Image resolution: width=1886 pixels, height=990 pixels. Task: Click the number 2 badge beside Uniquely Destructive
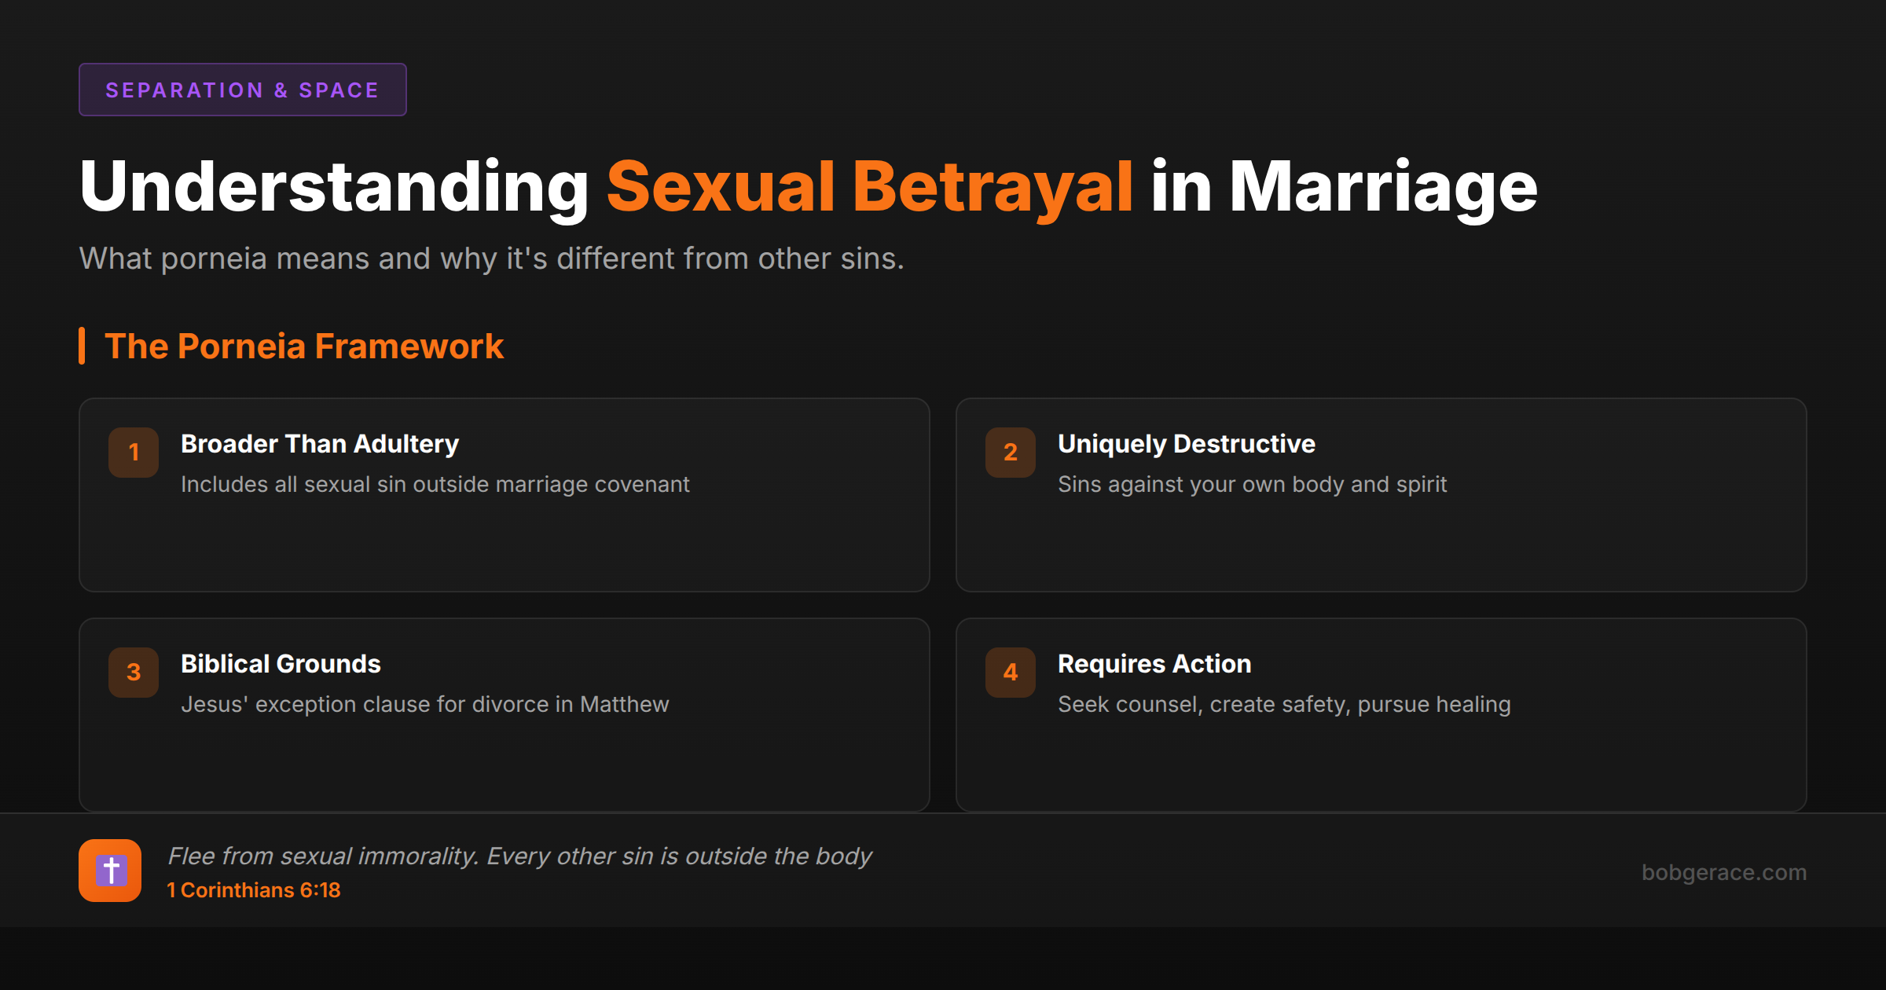[1010, 453]
